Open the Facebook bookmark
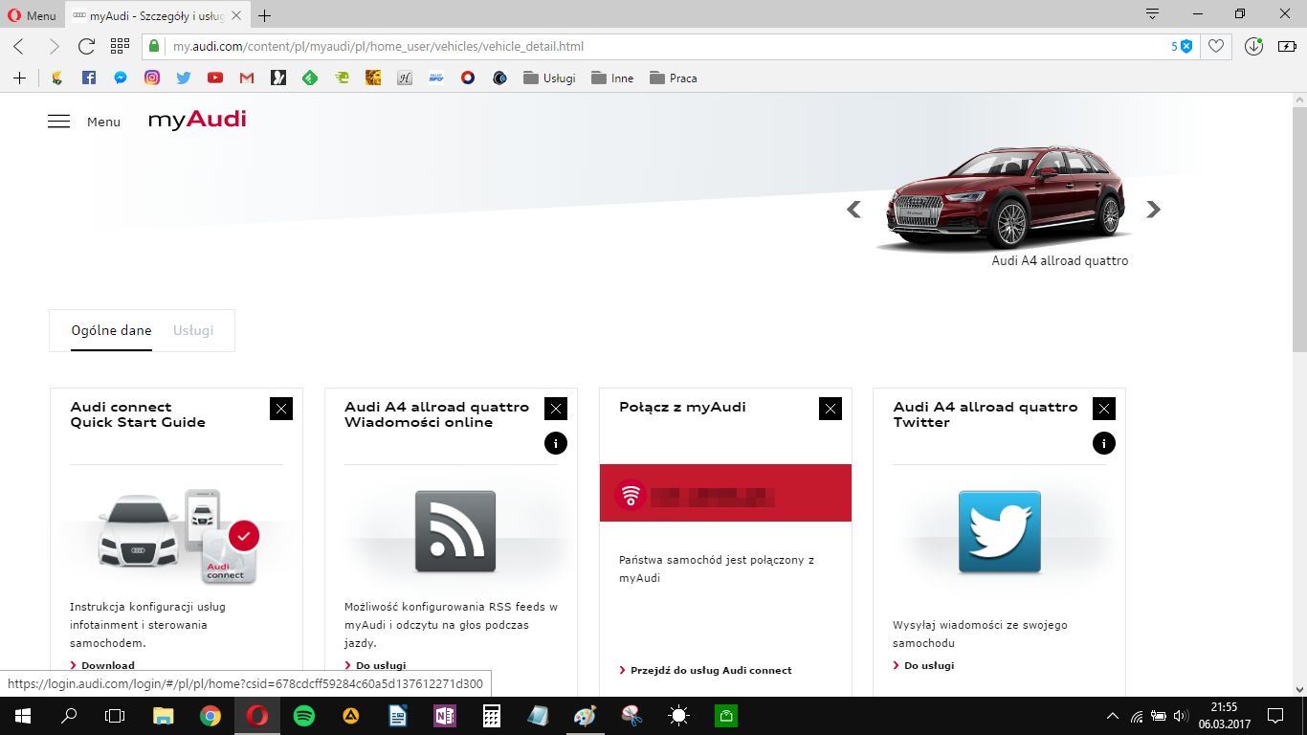 pos(89,78)
